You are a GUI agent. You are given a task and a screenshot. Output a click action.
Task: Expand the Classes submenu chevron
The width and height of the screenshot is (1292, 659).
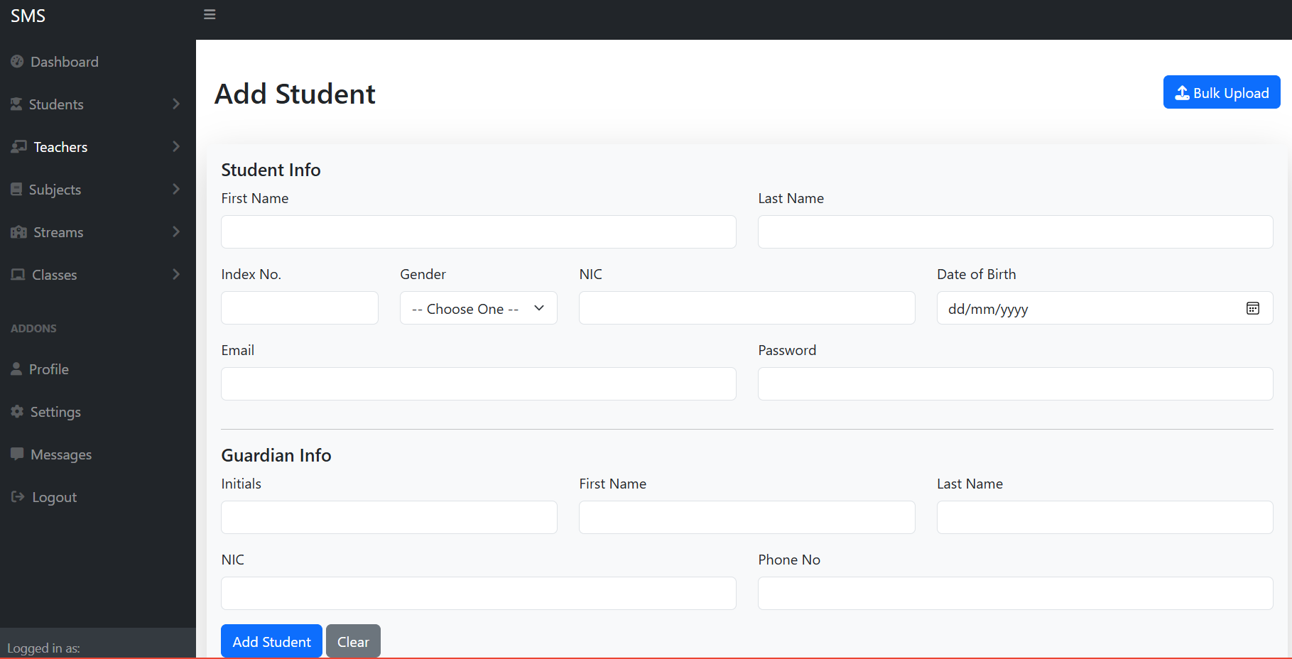tap(176, 274)
